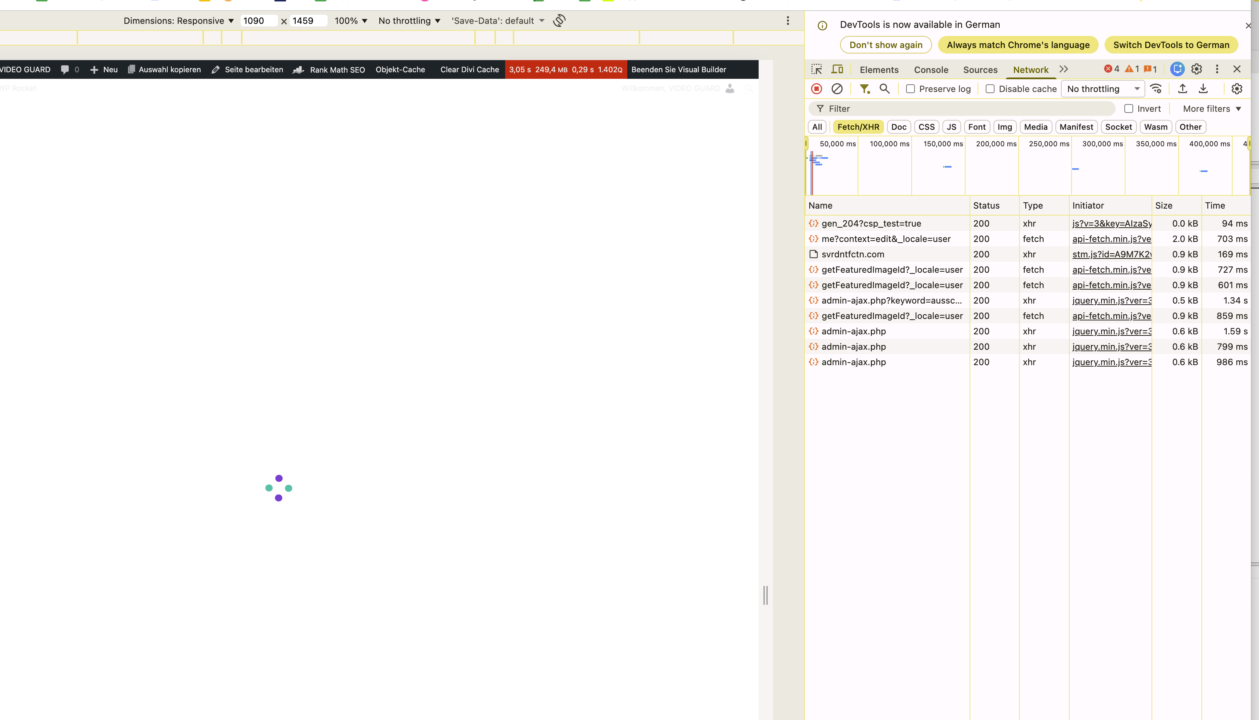Toggle the device toolbar icon

point(837,69)
